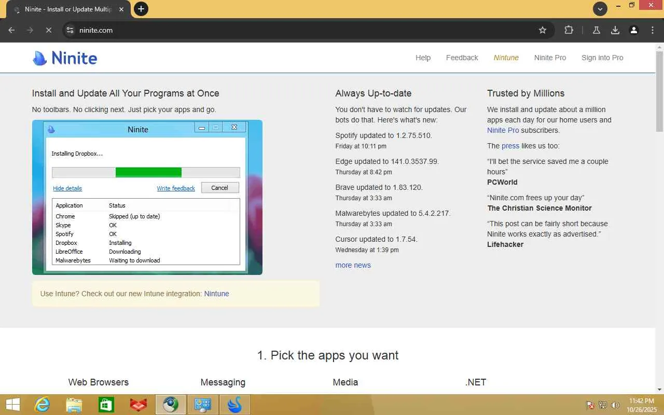Open the Control Panel taskbar icon
Screen dimensions: 664x415
[203, 405]
